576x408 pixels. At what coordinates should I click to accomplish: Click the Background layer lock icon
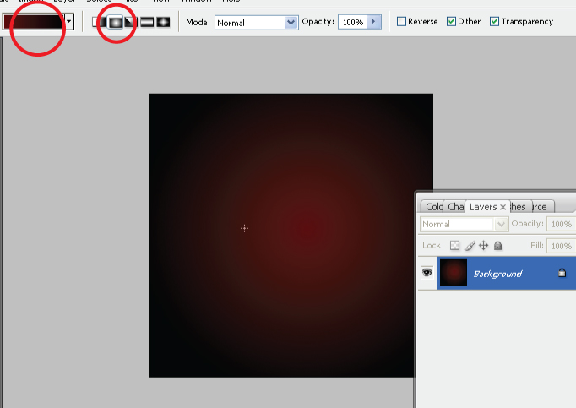tap(562, 273)
